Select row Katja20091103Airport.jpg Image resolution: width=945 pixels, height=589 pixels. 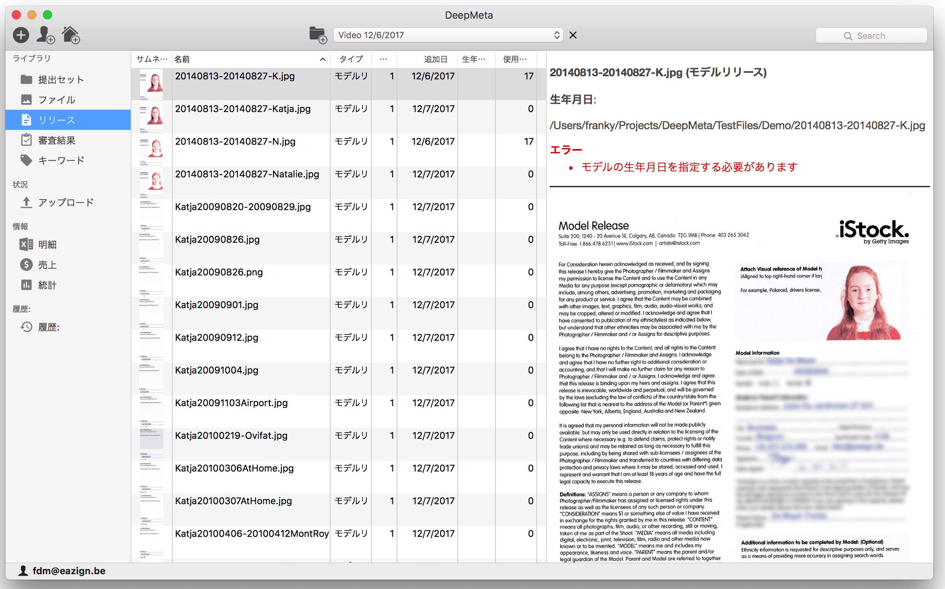[338, 411]
